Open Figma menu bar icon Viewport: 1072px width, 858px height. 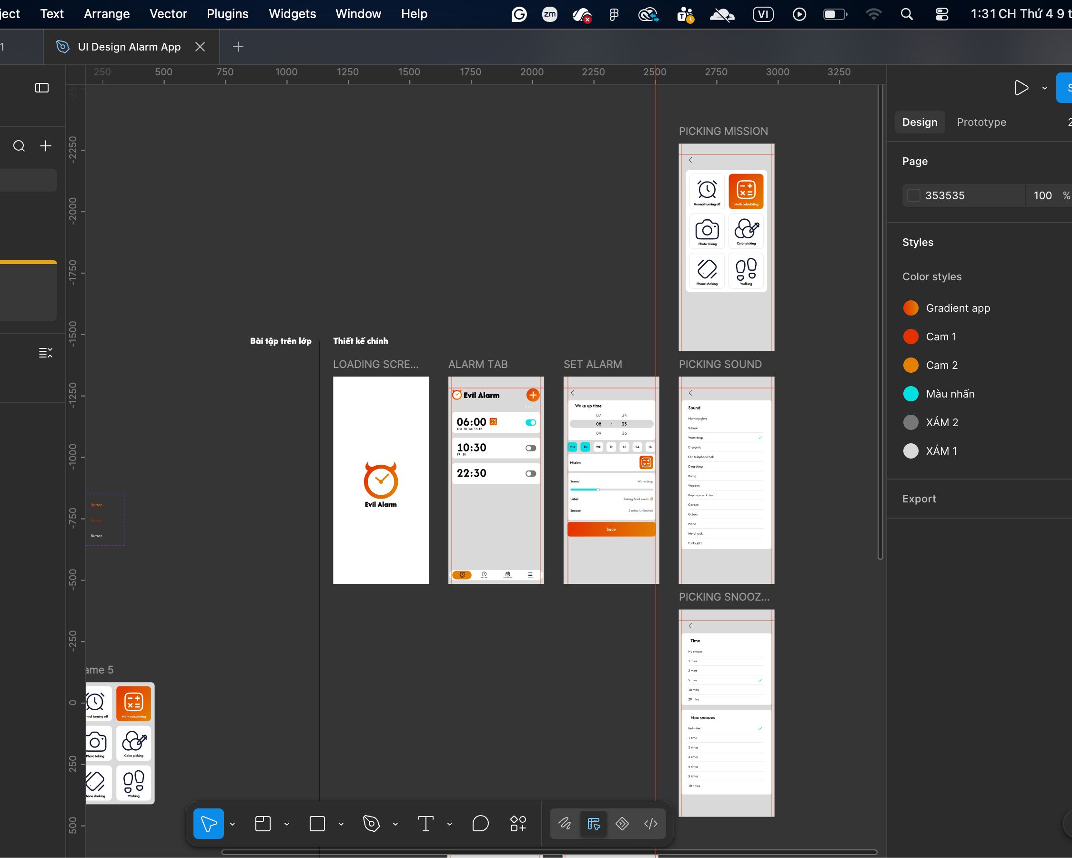pos(614,14)
